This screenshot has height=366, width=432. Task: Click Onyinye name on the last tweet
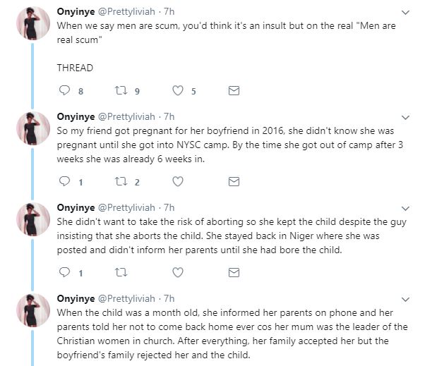click(75, 298)
